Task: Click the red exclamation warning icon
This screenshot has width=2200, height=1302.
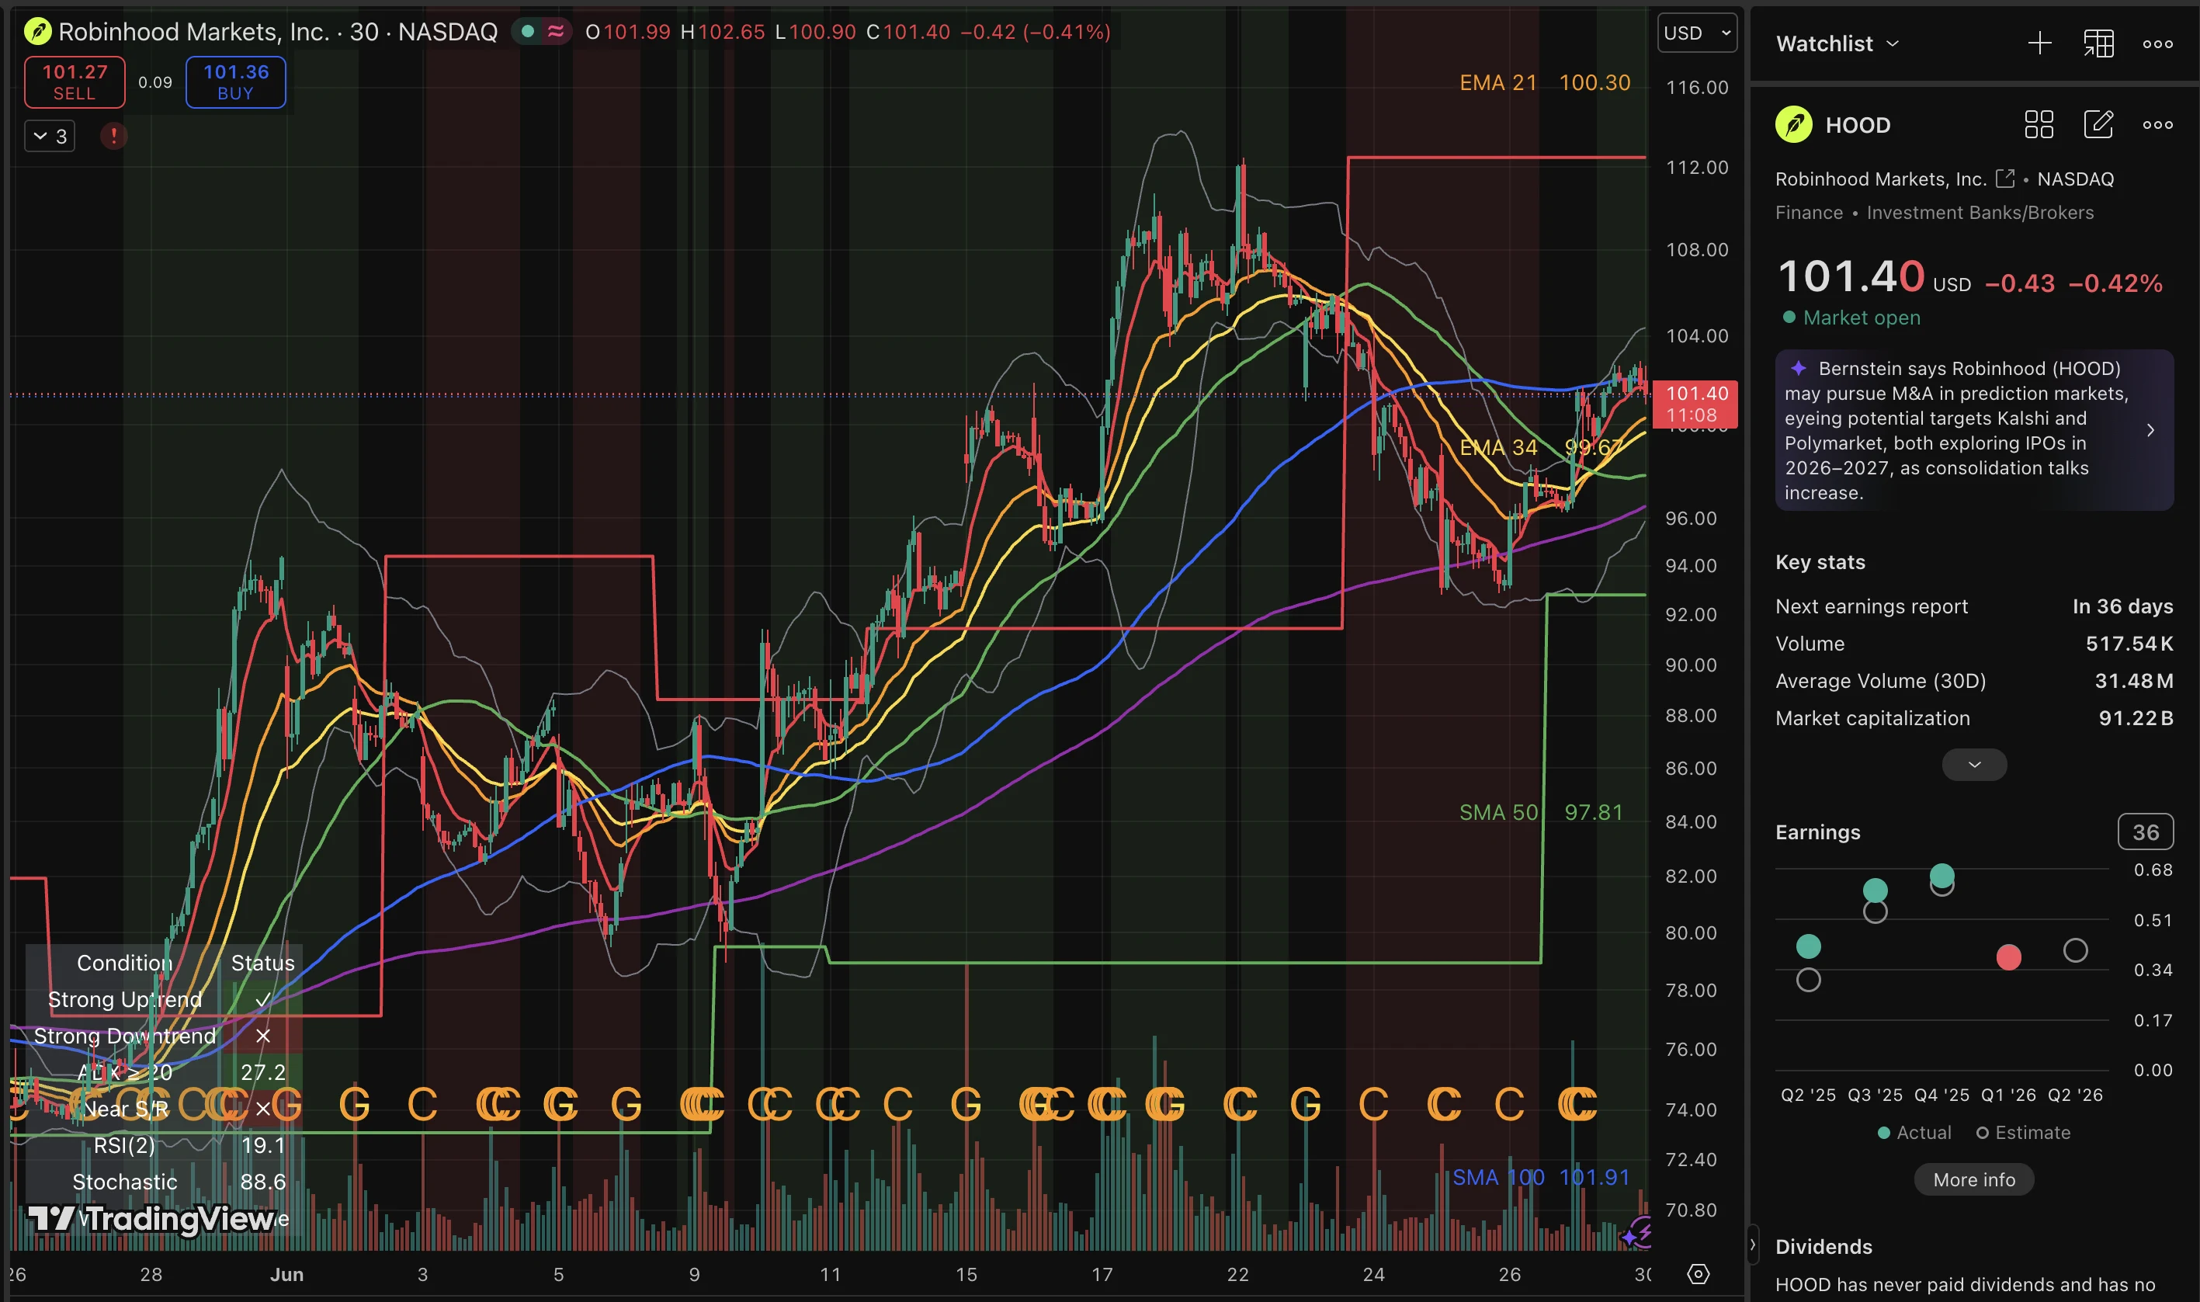Action: coord(114,136)
